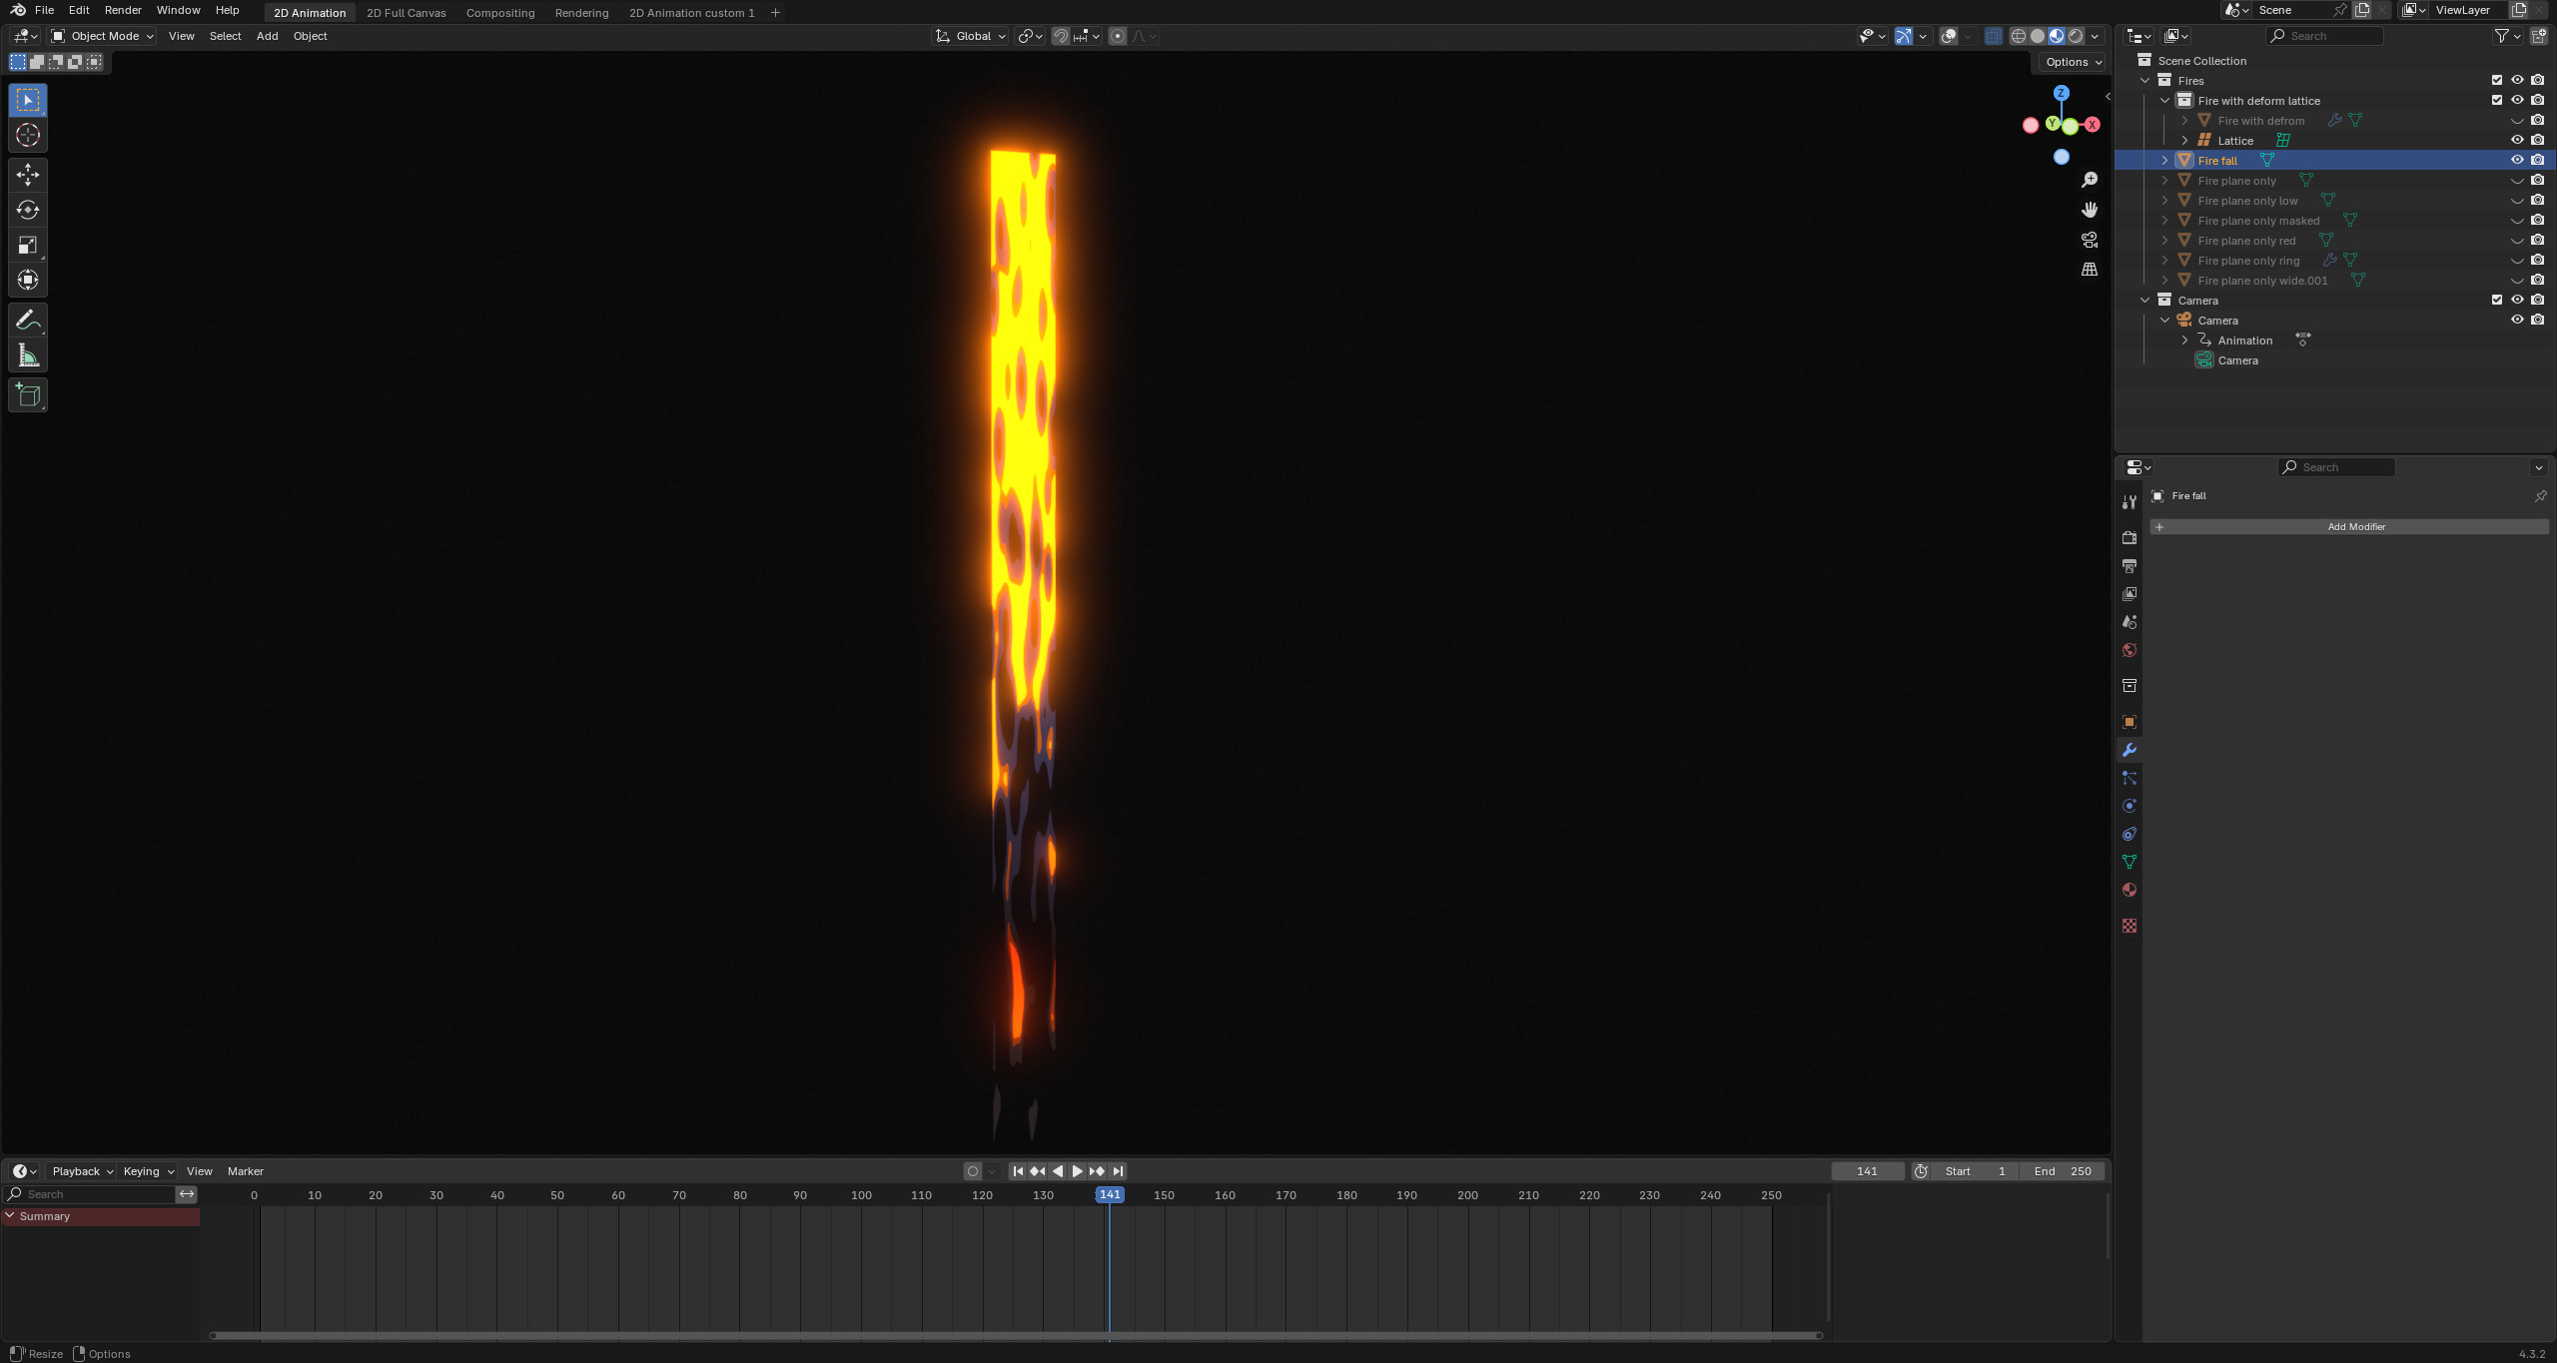Screen dimensions: 2557x1363
Task: Open the World properties tab
Action: [2130, 650]
